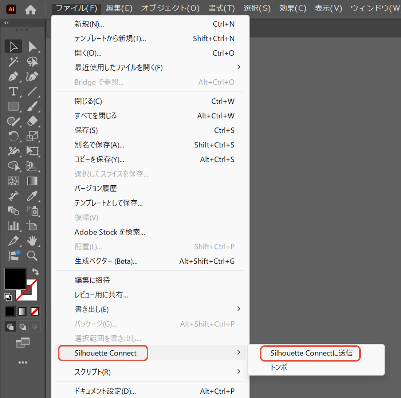Apply Gradient mode button
This screenshot has width=401, height=398.
pyautogui.click(x=22, y=312)
